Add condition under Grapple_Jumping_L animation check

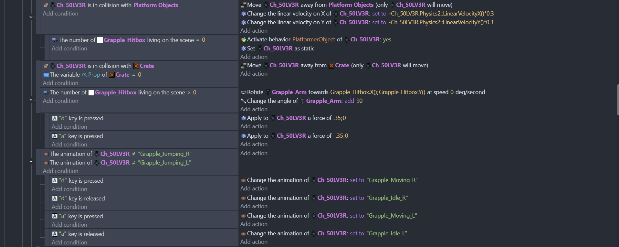pyautogui.click(x=60, y=171)
